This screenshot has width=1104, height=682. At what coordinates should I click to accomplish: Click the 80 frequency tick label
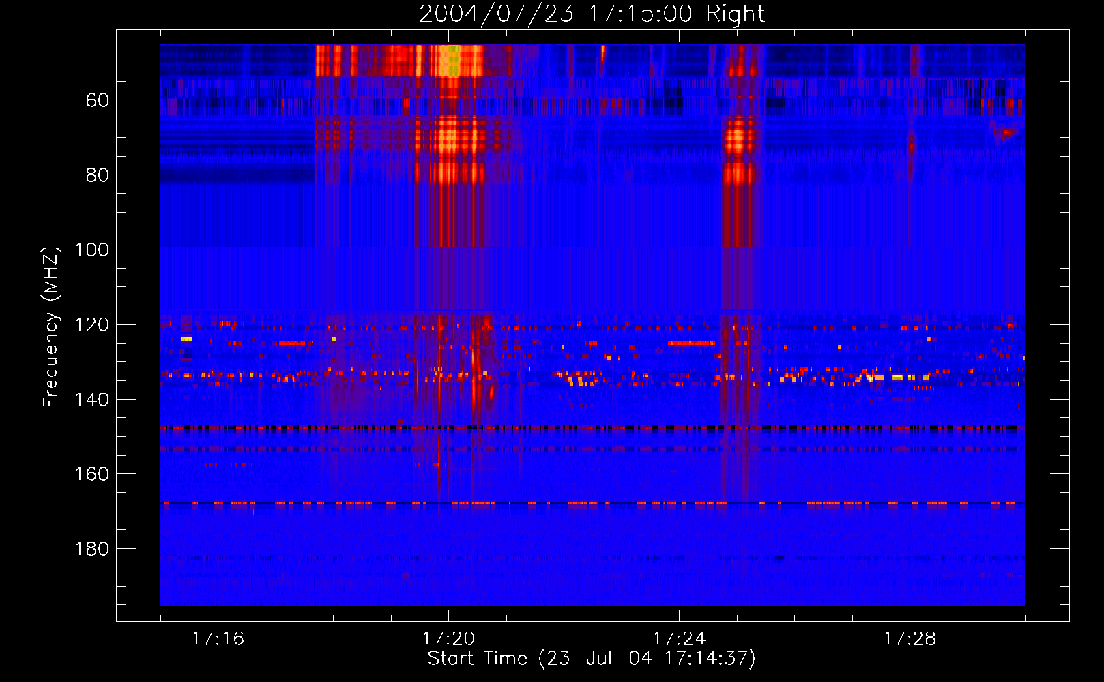[97, 175]
